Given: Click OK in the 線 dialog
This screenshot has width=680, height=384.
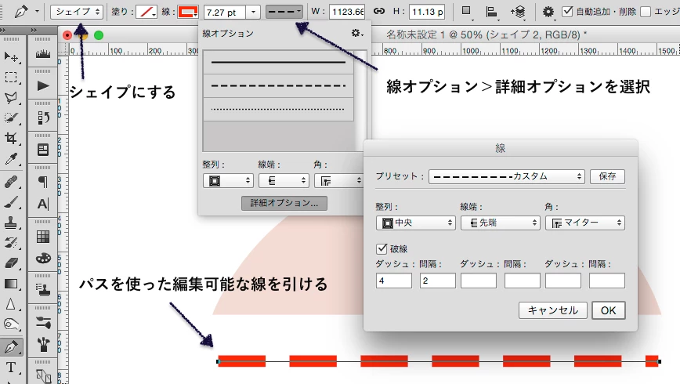Looking at the screenshot, I should (609, 310).
